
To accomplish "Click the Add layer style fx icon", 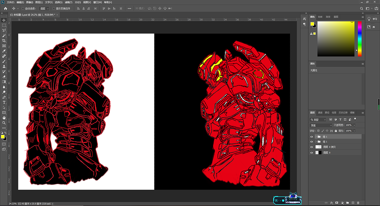I will [x=332, y=203].
